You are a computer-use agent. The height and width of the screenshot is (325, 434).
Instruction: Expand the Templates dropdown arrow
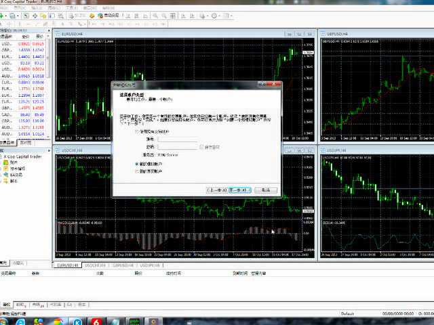click(231, 16)
